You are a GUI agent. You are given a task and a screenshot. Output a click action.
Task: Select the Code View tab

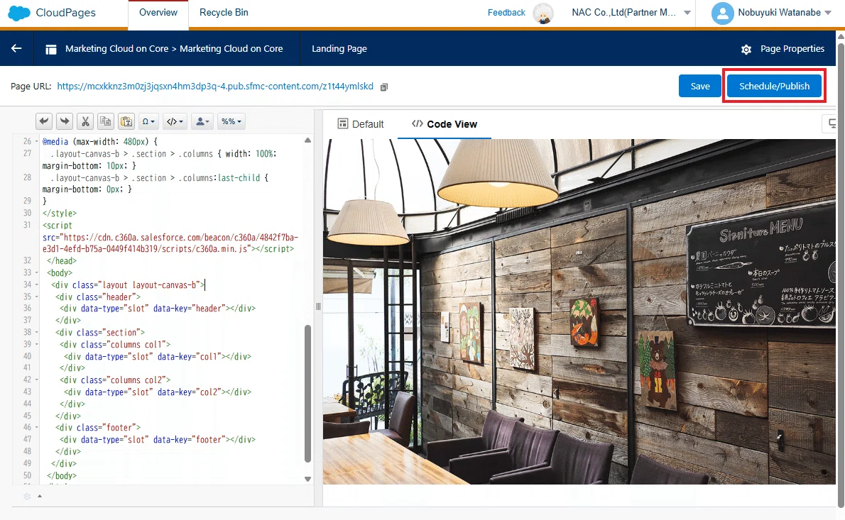[x=444, y=124]
